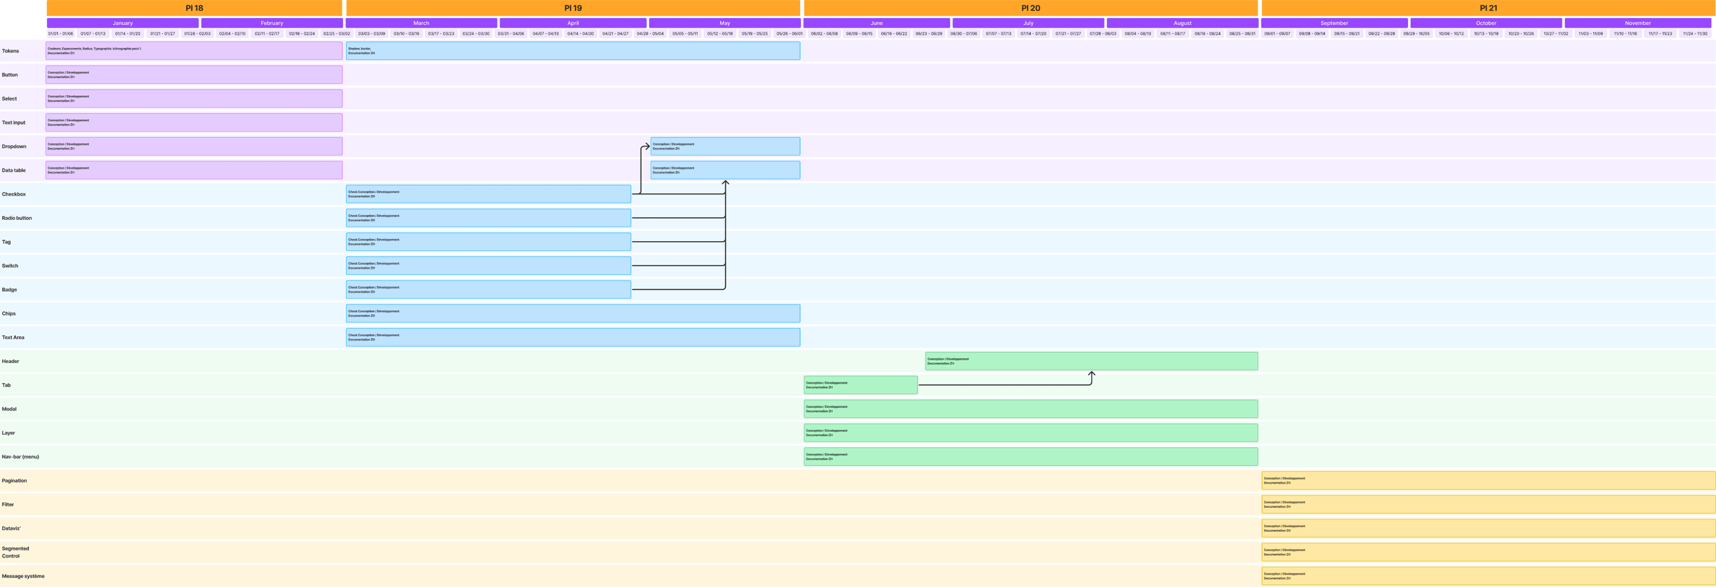Image resolution: width=1716 pixels, height=587 pixels.
Task: Select the PI 19 header block
Action: pyautogui.click(x=573, y=8)
